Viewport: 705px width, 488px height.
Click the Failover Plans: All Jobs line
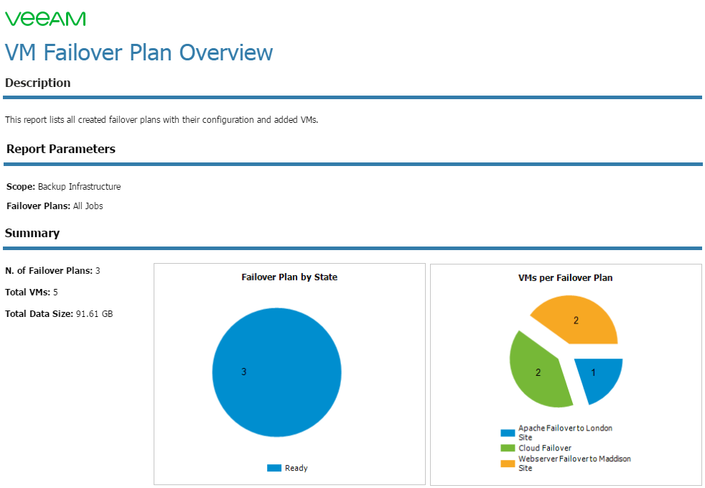click(x=55, y=206)
